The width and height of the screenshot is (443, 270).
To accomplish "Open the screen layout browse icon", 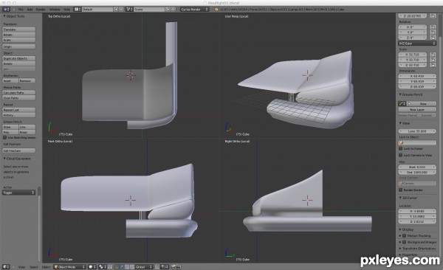I will point(77,10).
